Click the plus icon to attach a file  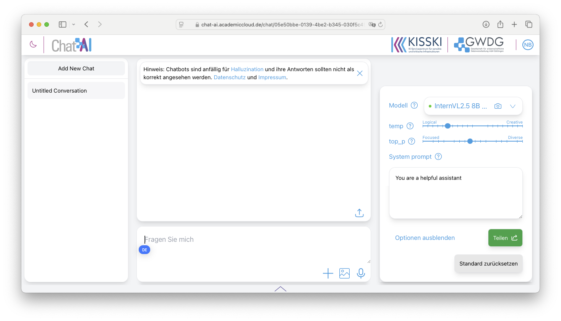[x=328, y=273]
